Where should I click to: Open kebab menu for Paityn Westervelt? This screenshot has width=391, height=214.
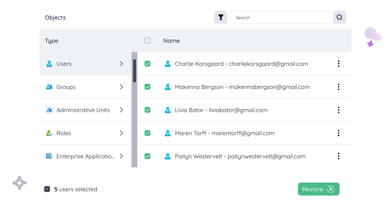coord(338,156)
